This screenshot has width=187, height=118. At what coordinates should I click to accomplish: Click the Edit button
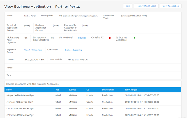tap(128, 6)
